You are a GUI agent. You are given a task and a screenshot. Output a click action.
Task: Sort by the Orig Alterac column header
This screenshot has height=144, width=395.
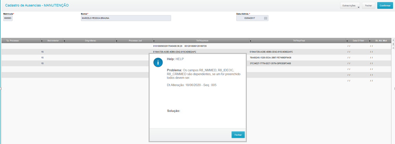89,41
